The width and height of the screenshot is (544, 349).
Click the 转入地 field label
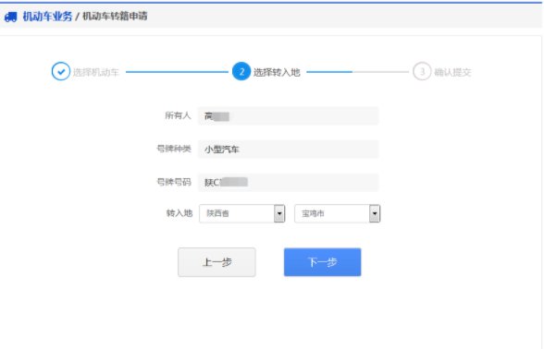[179, 213]
